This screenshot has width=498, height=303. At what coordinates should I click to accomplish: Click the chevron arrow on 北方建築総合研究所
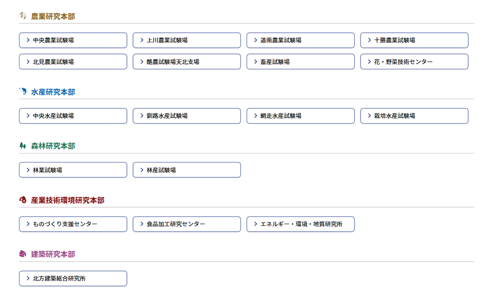[x=28, y=279]
